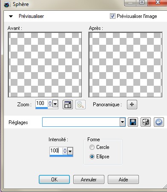Toggle the Prévisualiser l'image checkbox
This screenshot has height=192, width=167.
pyautogui.click(x=112, y=16)
